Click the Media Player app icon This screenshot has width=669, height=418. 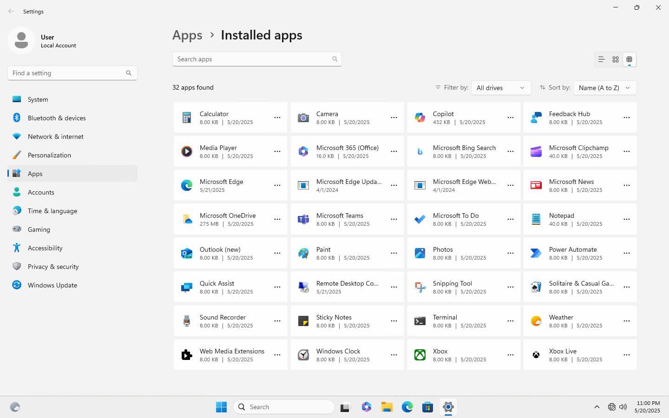187,151
